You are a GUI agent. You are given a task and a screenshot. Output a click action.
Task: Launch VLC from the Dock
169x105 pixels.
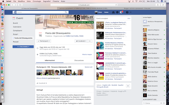pos(2,89)
